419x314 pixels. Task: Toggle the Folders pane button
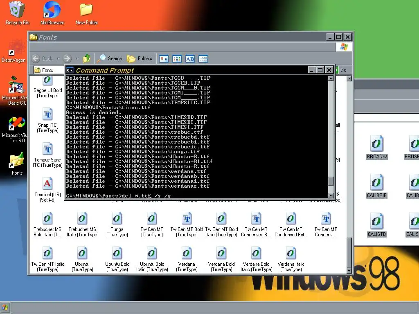140,58
